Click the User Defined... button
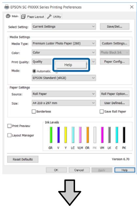Image resolution: width=137 pixels, height=206 pixels. click(x=114, y=103)
